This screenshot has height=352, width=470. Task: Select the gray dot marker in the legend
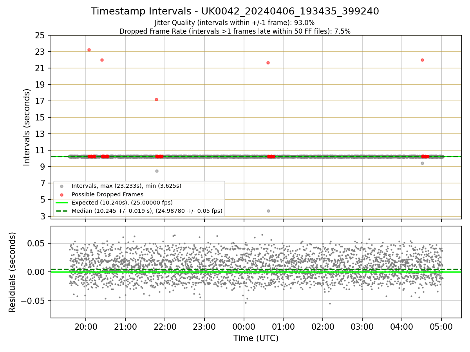pos(61,186)
